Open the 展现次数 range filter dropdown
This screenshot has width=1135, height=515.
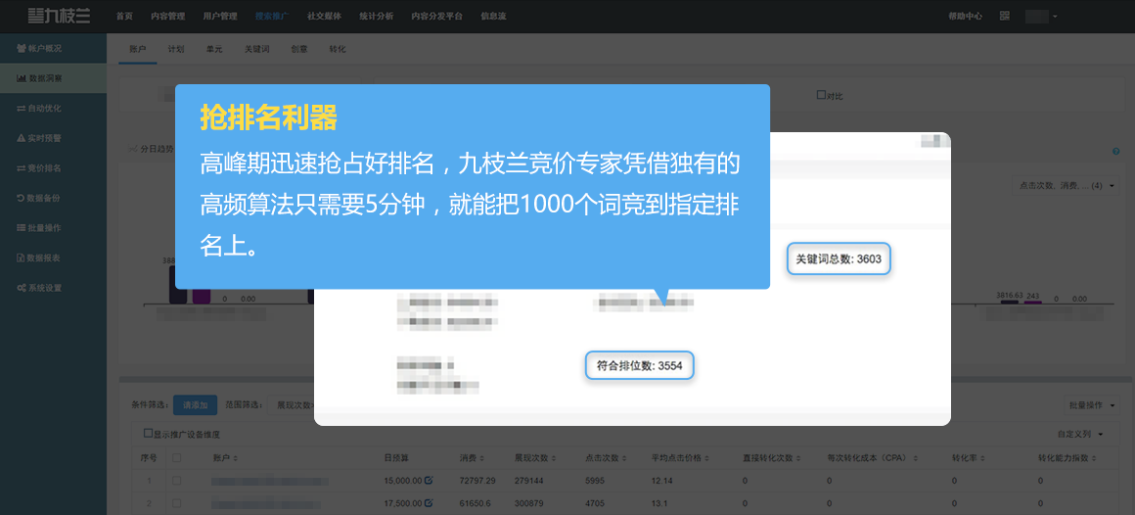(292, 405)
